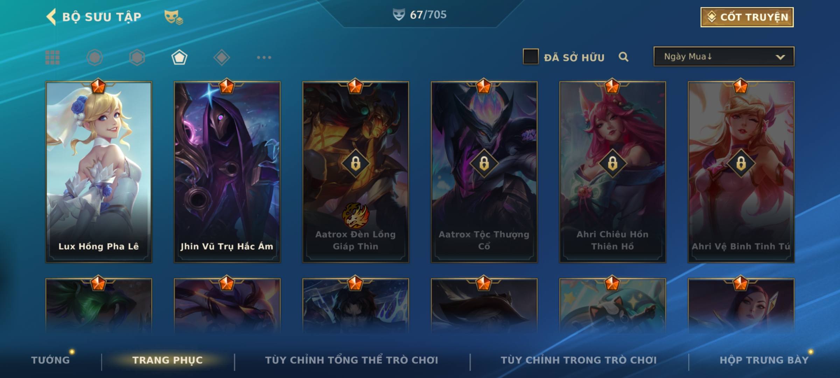This screenshot has height=378, width=840.
Task: Open the Lux Hồng Pha Lê skin card
Action: tap(99, 172)
